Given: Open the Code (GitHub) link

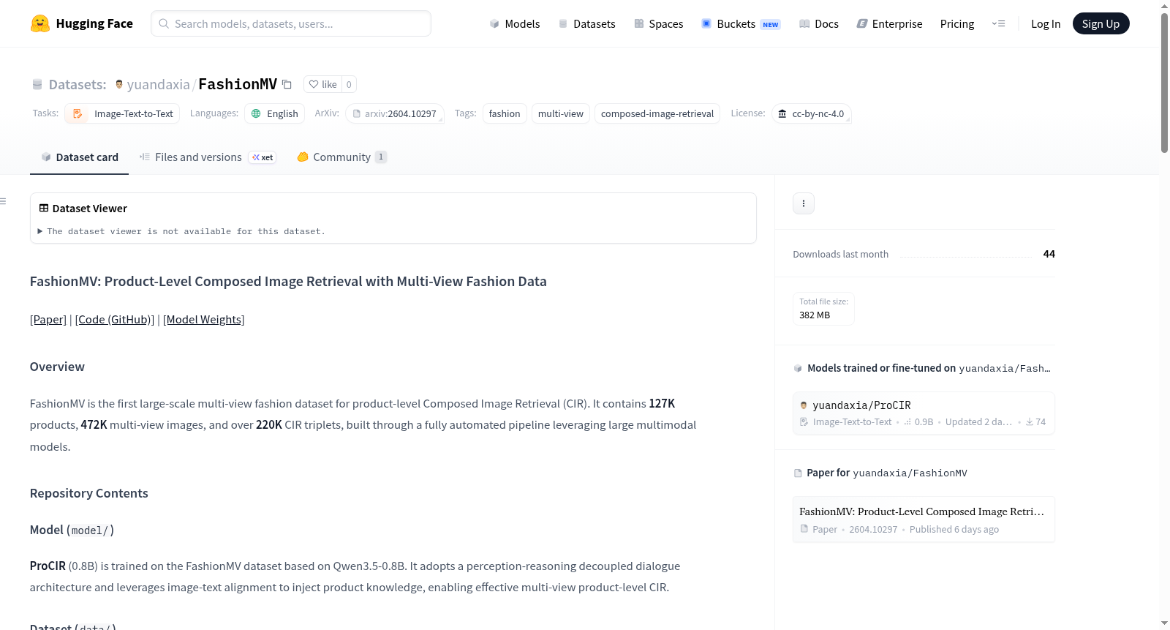Looking at the screenshot, I should pyautogui.click(x=115, y=319).
